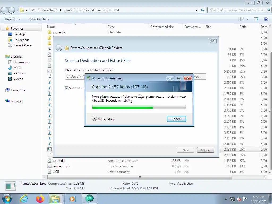Click the Explorer back navigation arrow

(x=4, y=10)
